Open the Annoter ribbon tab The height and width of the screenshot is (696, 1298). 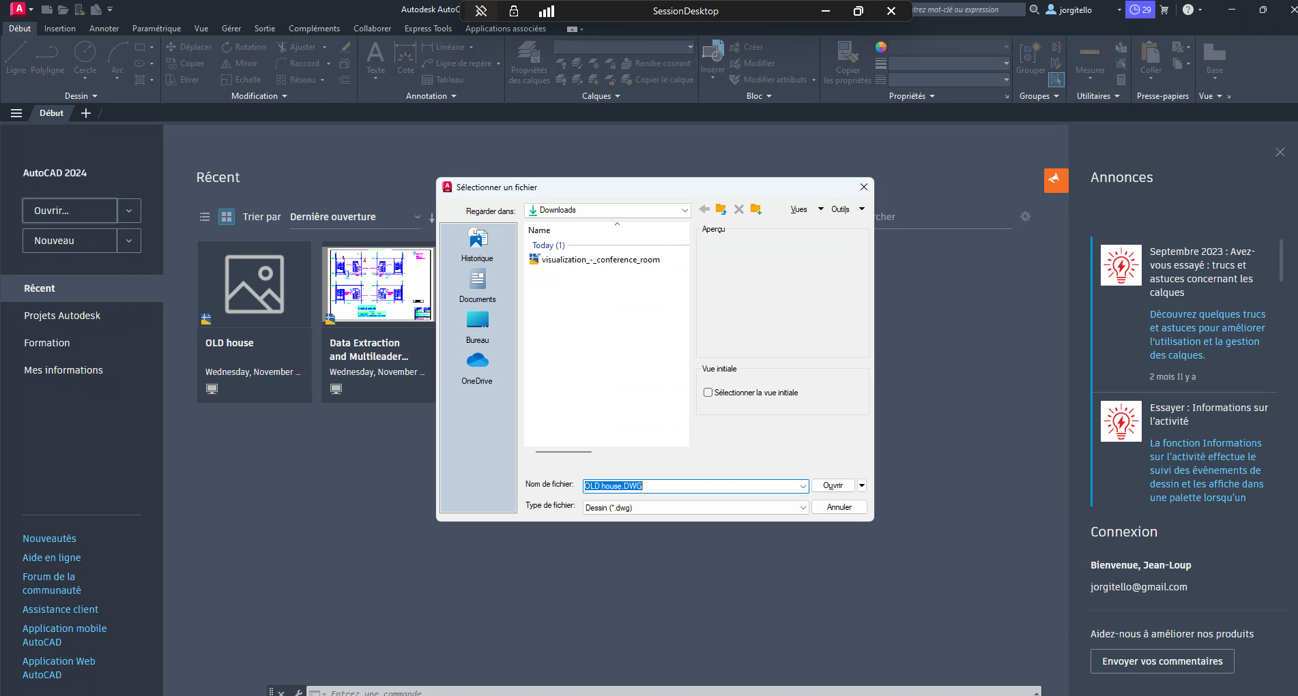104,29
